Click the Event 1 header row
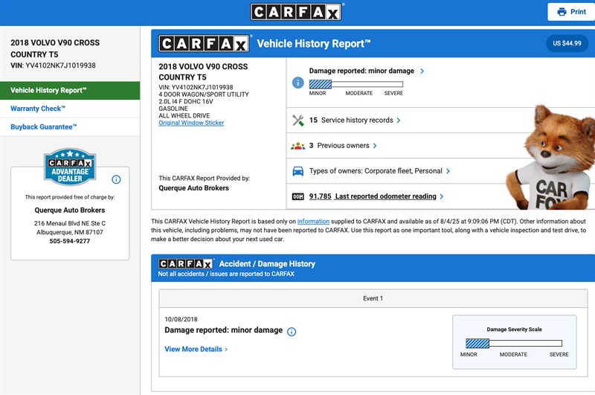 click(x=373, y=298)
